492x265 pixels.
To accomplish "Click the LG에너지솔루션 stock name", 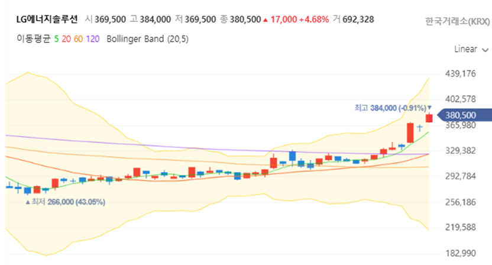I will [x=47, y=20].
